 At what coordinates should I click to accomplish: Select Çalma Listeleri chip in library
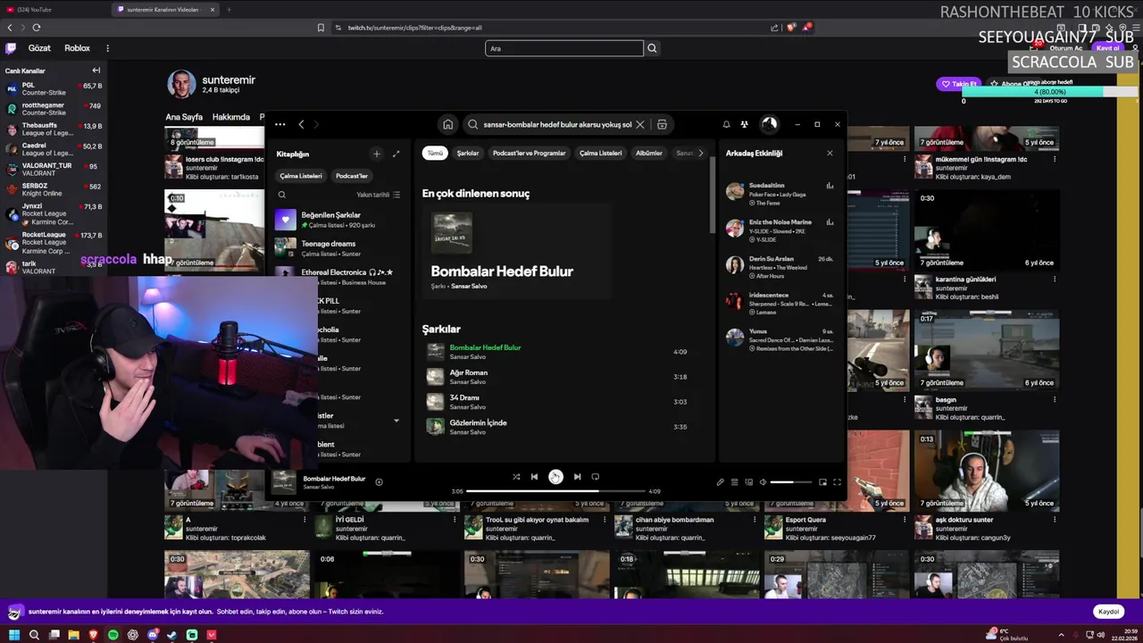click(x=301, y=176)
